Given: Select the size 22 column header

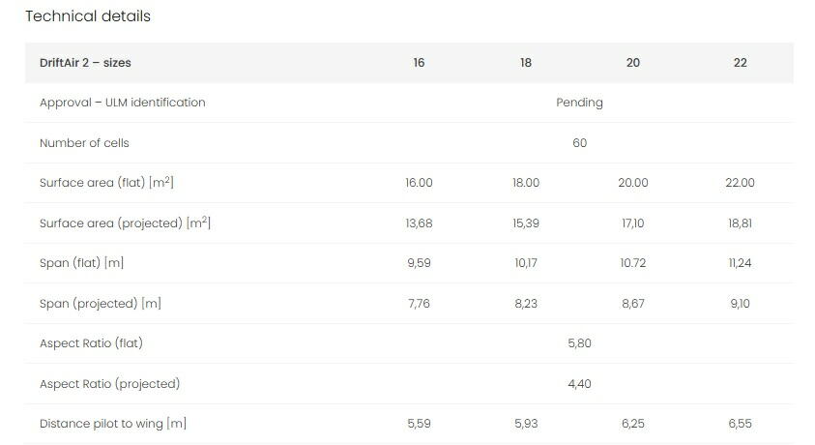Looking at the screenshot, I should click(740, 63).
